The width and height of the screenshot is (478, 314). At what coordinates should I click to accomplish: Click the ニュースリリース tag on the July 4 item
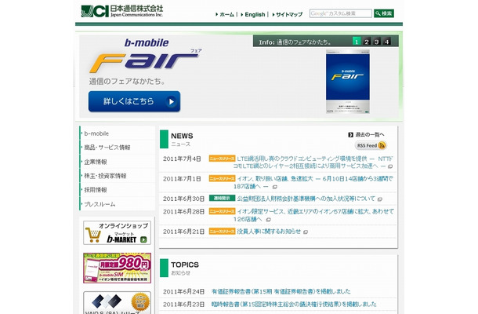(x=222, y=159)
